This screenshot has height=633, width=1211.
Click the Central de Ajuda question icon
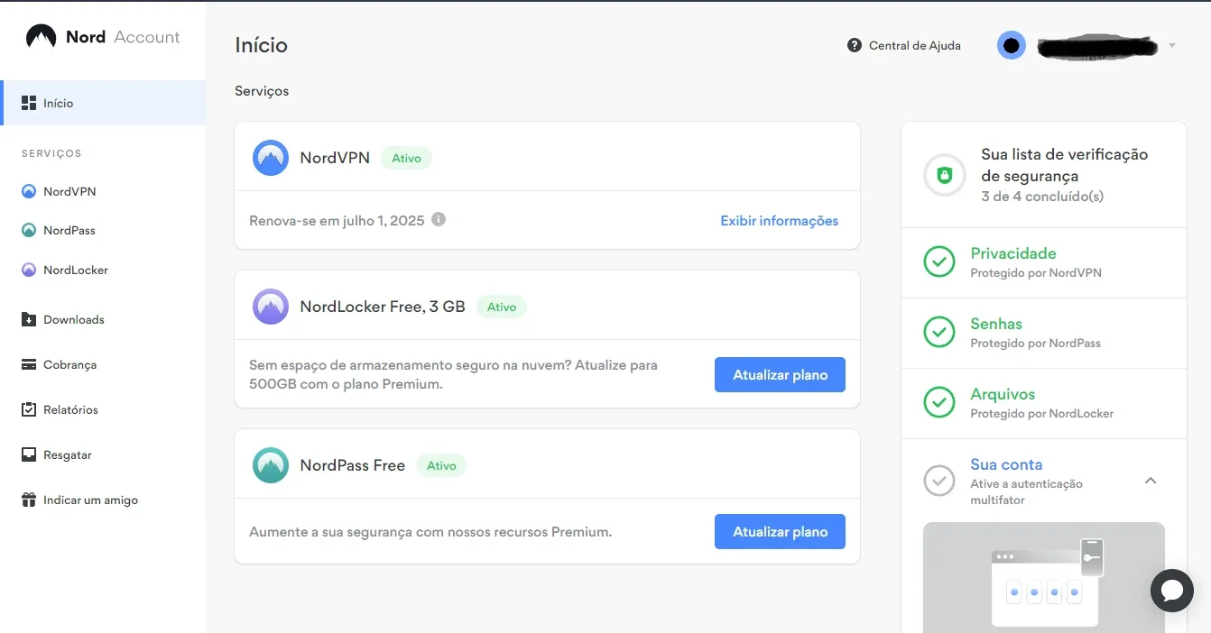(855, 45)
